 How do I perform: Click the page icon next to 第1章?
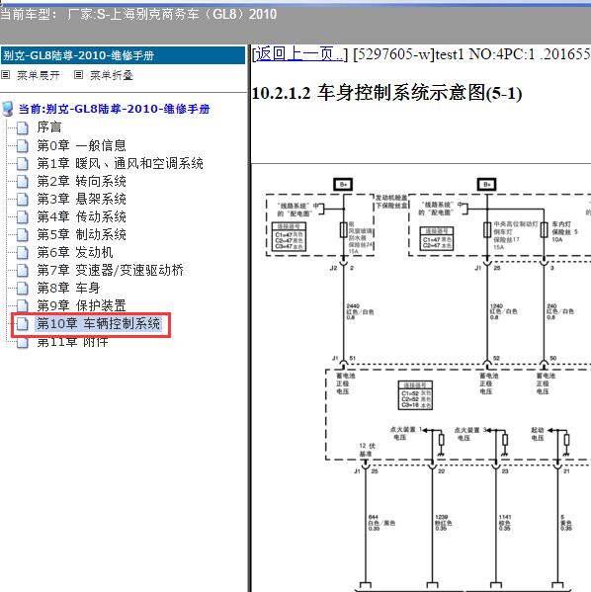coord(23,164)
